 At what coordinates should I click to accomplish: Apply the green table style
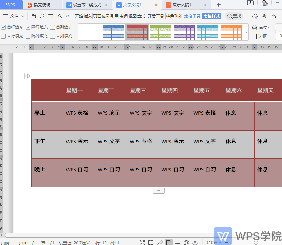click(x=161, y=32)
